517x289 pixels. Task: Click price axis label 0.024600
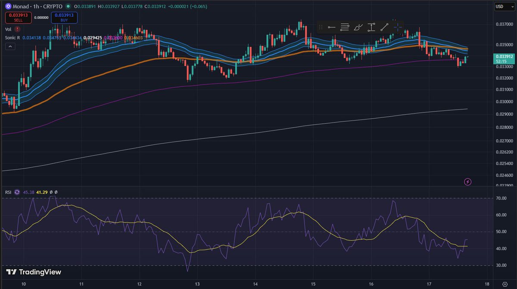point(504,175)
